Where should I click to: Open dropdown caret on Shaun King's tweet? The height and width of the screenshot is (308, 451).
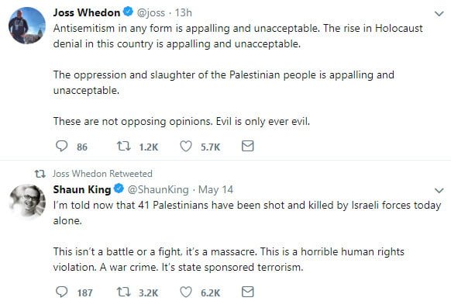(439, 191)
